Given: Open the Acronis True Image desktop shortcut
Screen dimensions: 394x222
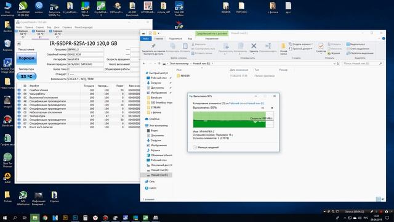Looking at the screenshot, I should tap(7, 65).
